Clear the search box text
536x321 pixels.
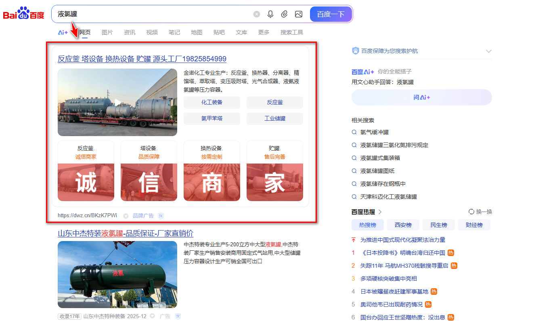click(257, 14)
